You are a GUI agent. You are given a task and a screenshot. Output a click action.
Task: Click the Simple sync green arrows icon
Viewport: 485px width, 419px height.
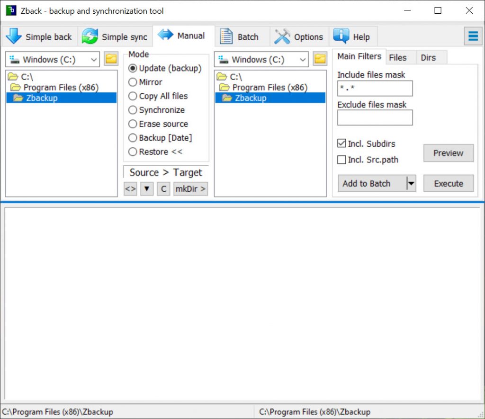click(x=90, y=36)
